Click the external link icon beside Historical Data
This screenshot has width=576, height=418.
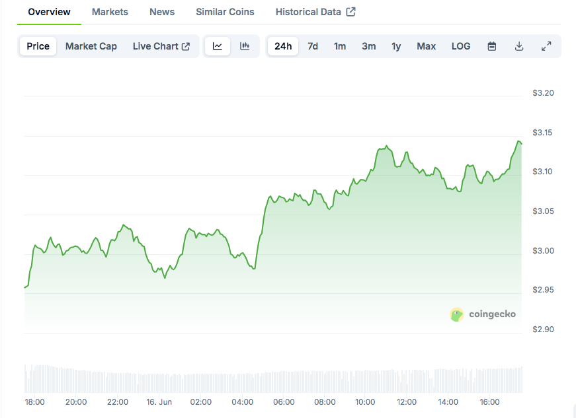[351, 12]
